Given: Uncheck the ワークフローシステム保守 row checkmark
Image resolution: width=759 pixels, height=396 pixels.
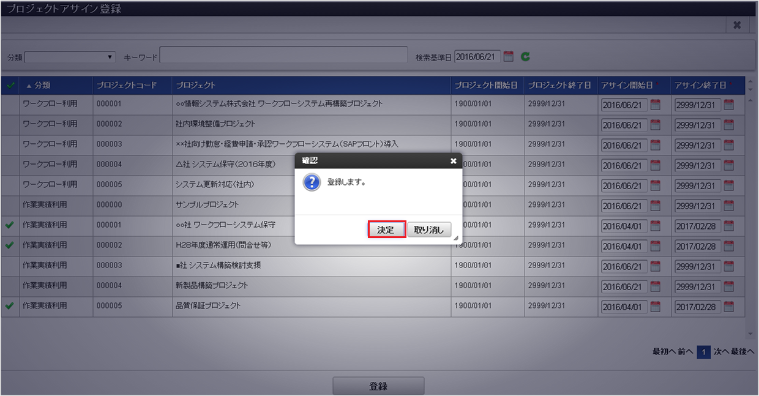Looking at the screenshot, I should (x=9, y=225).
